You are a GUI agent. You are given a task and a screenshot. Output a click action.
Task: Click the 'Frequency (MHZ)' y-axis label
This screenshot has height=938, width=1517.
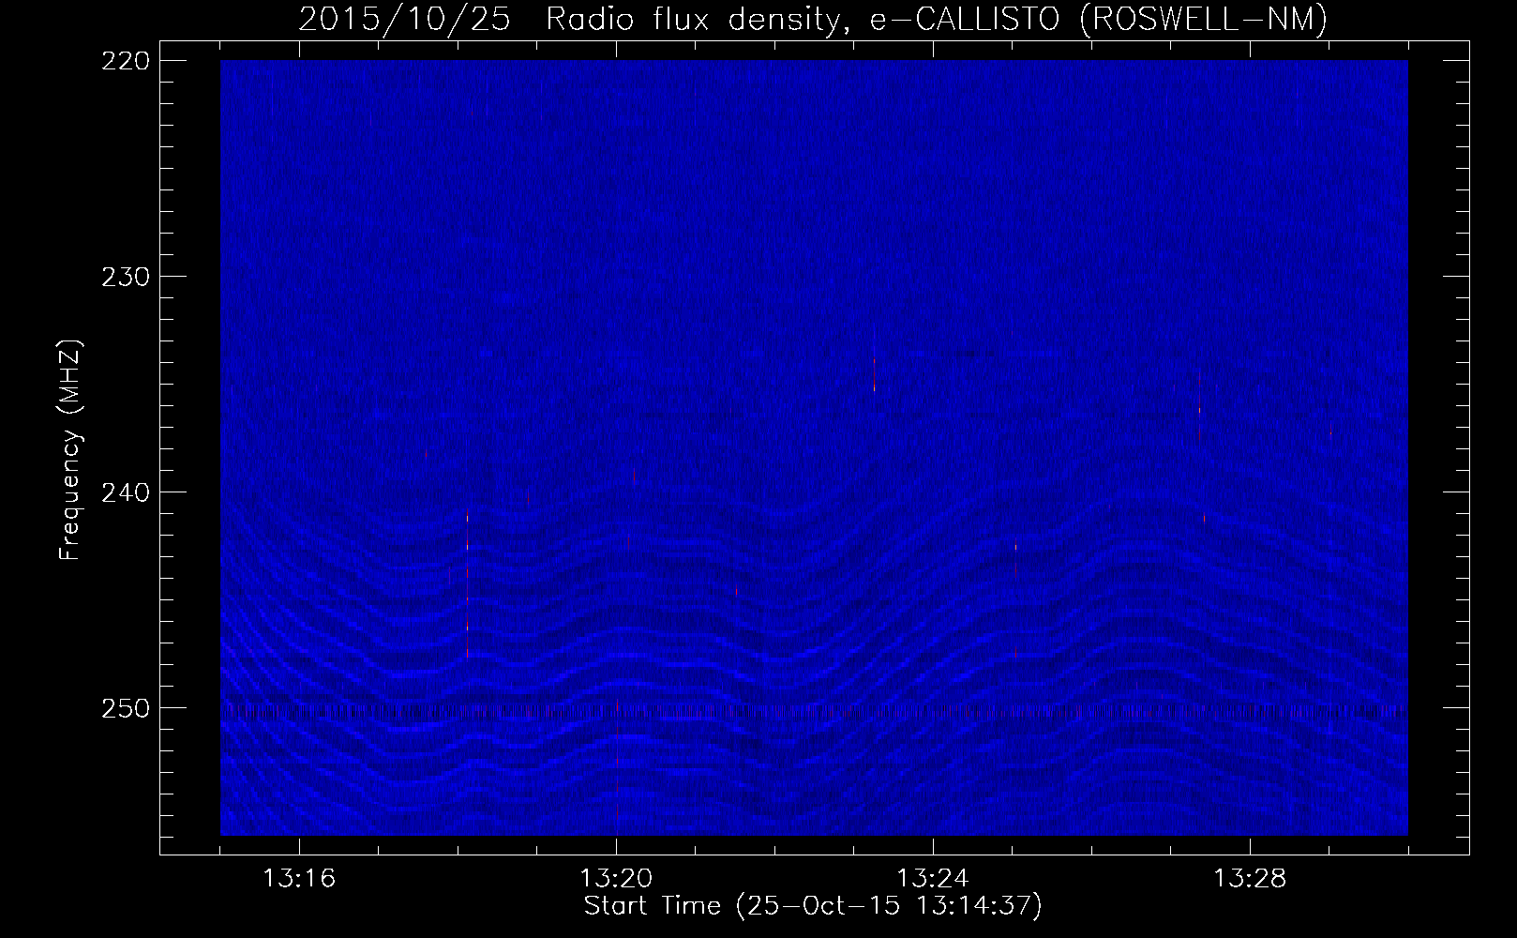click(x=70, y=450)
